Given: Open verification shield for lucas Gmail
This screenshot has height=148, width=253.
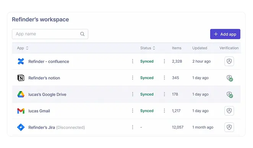Looking at the screenshot, I should (x=229, y=111).
